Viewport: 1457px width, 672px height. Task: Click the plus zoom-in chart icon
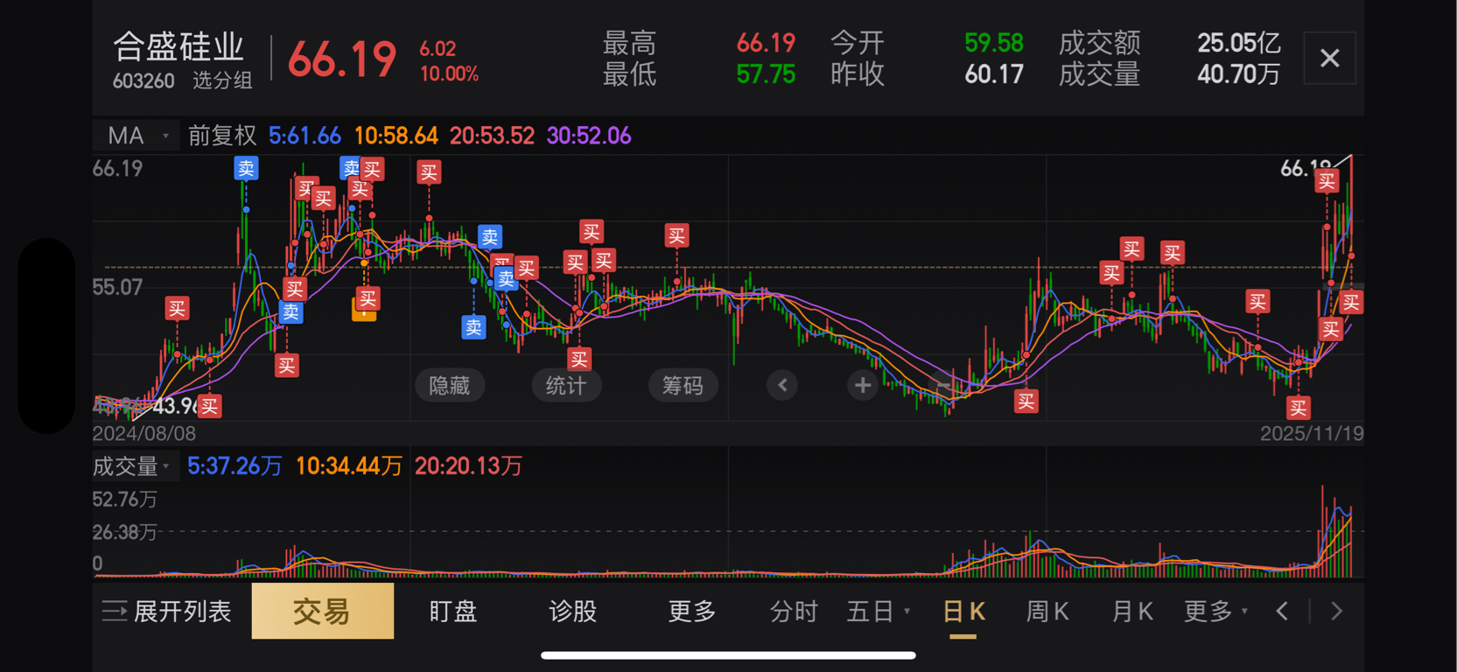pyautogui.click(x=862, y=385)
